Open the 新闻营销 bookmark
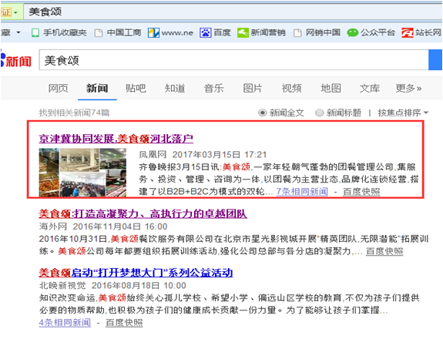Image resolution: width=443 pixels, height=339 pixels. pos(261,33)
